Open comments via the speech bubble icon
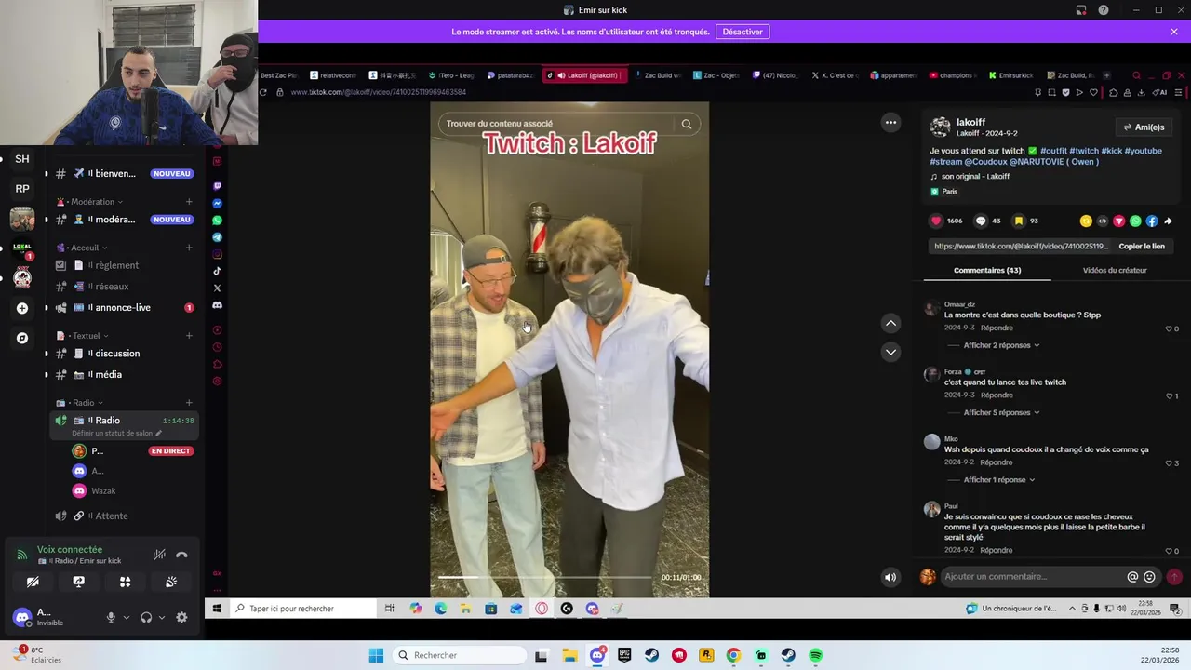1191x670 pixels. [x=980, y=221]
